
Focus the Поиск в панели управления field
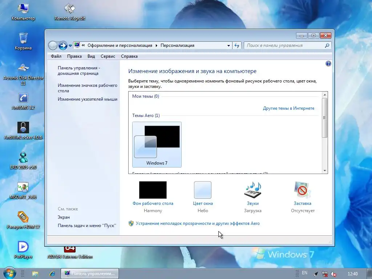(x=285, y=45)
